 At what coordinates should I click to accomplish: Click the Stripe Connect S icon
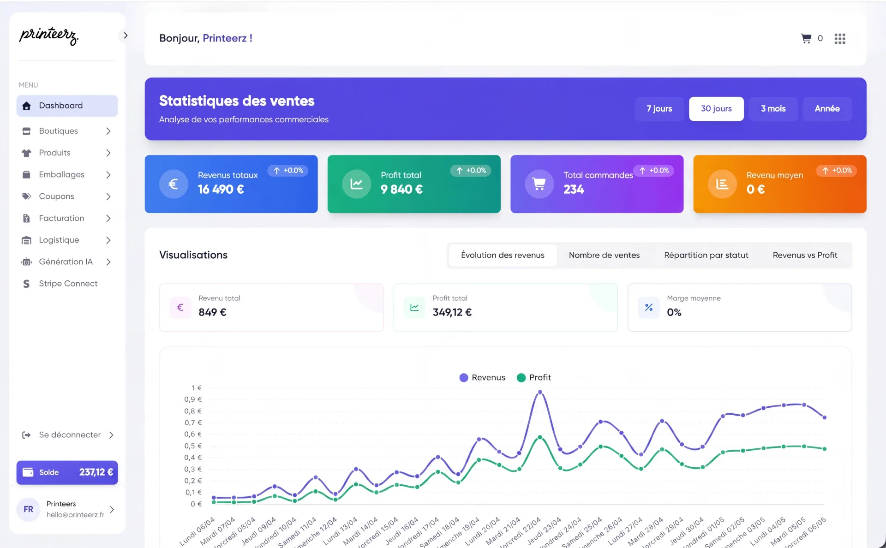[x=27, y=284]
